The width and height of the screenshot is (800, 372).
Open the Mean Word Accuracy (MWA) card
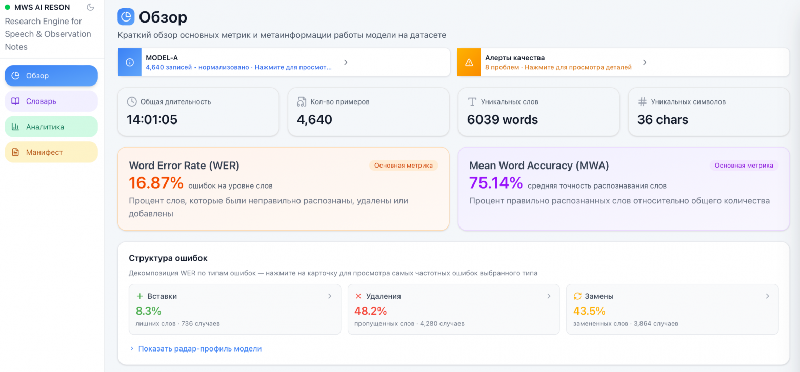point(624,189)
